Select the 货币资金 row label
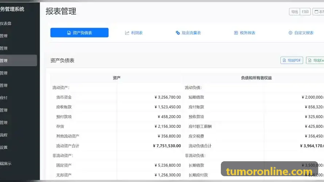The height and width of the screenshot is (182, 324). click(64, 97)
